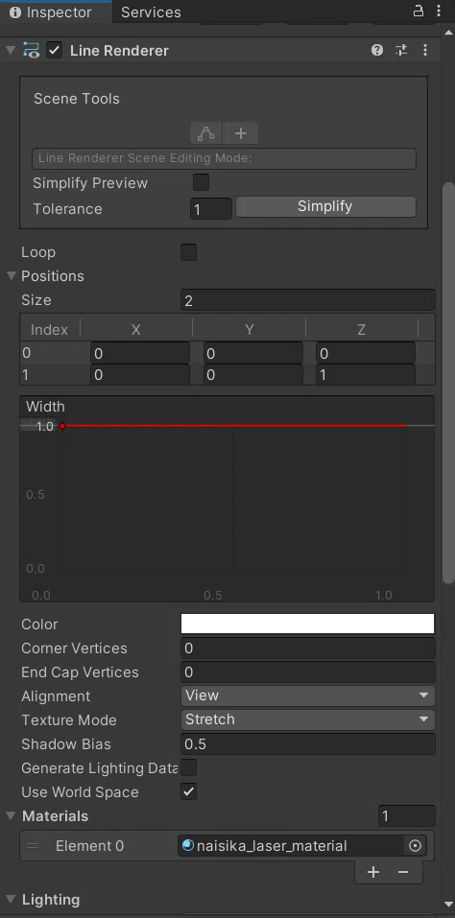Viewport: 455px width, 918px height.
Task: Switch to the Services tab
Action: 151,12
